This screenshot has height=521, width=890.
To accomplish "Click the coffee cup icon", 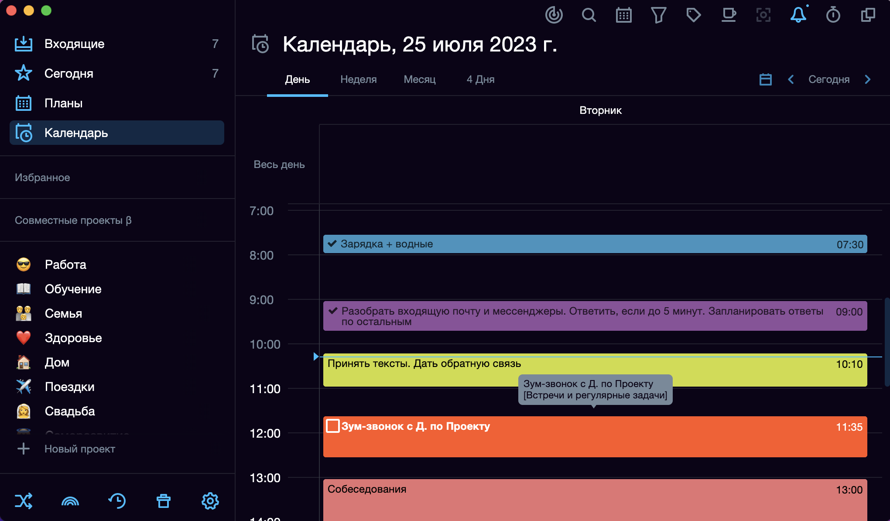I will pos(728,15).
